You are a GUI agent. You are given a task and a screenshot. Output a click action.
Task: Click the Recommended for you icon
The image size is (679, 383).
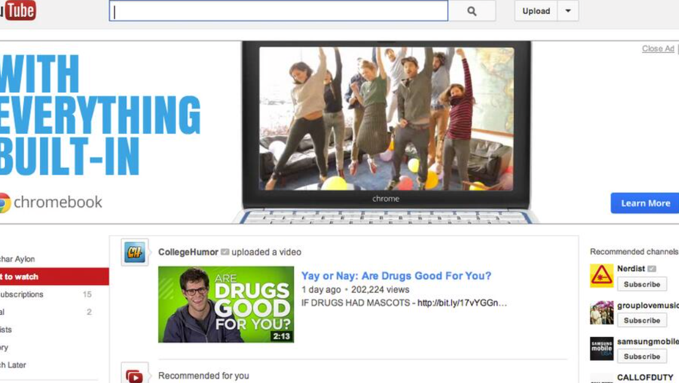(x=134, y=375)
